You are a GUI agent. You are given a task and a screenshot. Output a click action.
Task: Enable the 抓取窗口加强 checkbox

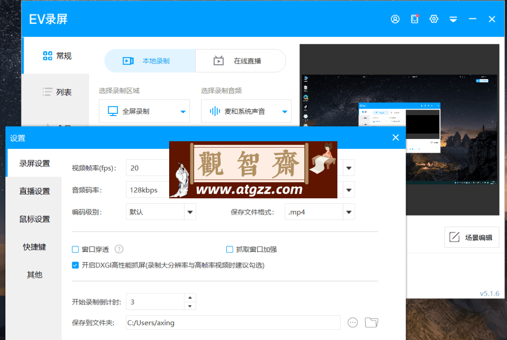[229, 249]
